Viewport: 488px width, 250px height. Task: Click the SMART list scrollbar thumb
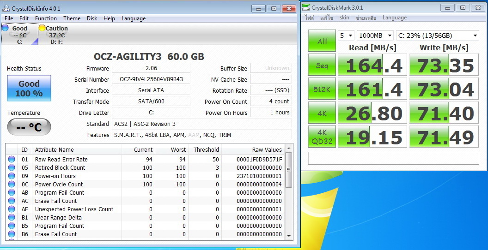[x=288, y=170]
